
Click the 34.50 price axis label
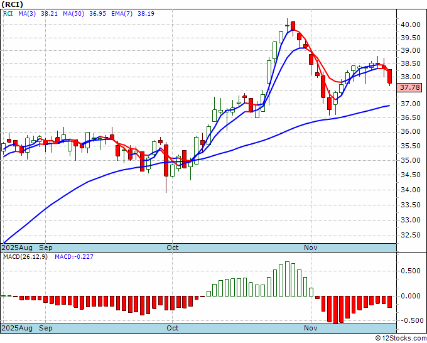point(411,175)
